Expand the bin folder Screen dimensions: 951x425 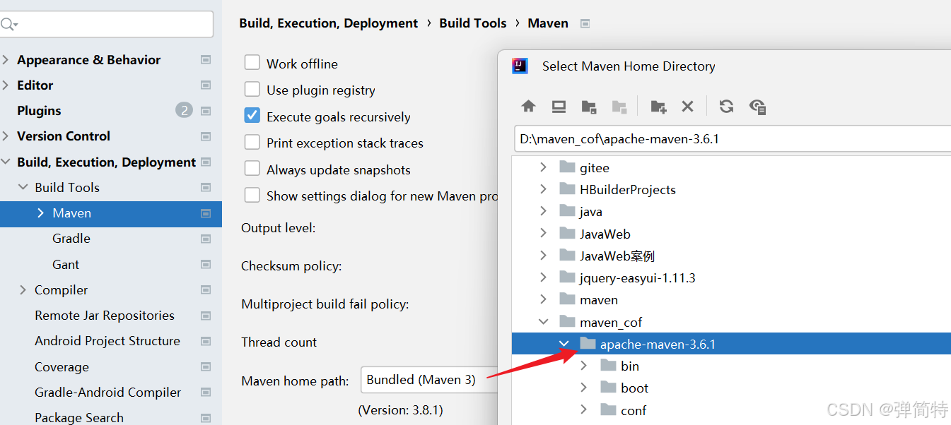(x=584, y=366)
